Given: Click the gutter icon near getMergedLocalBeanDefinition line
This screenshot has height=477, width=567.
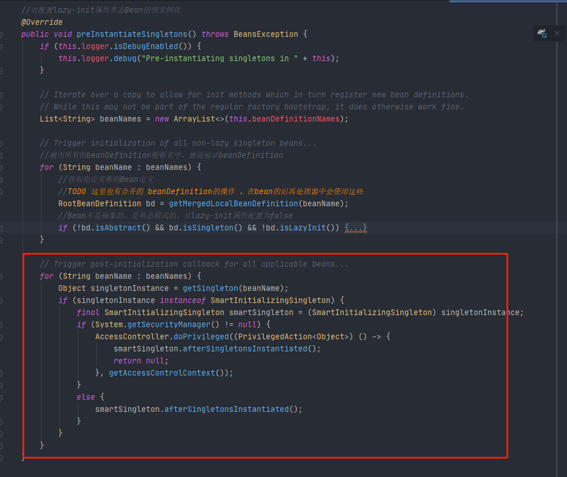Looking at the screenshot, I should pyautogui.click(x=2, y=203).
